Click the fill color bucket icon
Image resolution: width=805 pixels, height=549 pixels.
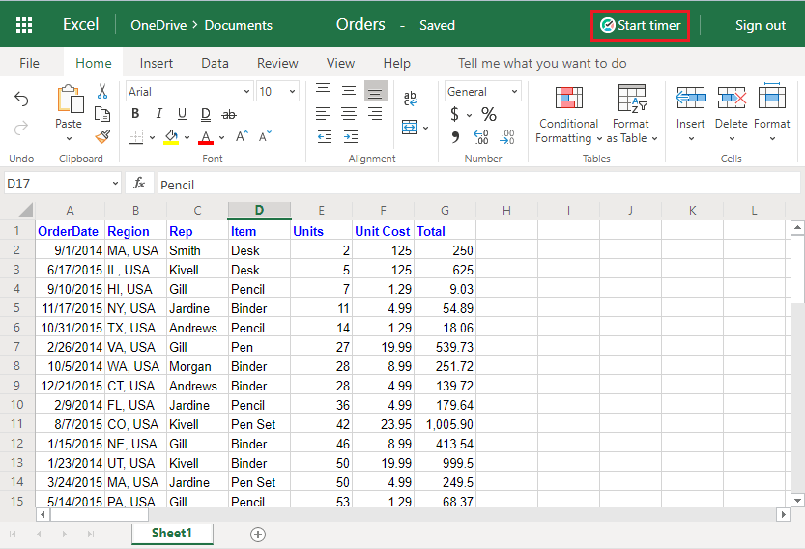pyautogui.click(x=171, y=137)
